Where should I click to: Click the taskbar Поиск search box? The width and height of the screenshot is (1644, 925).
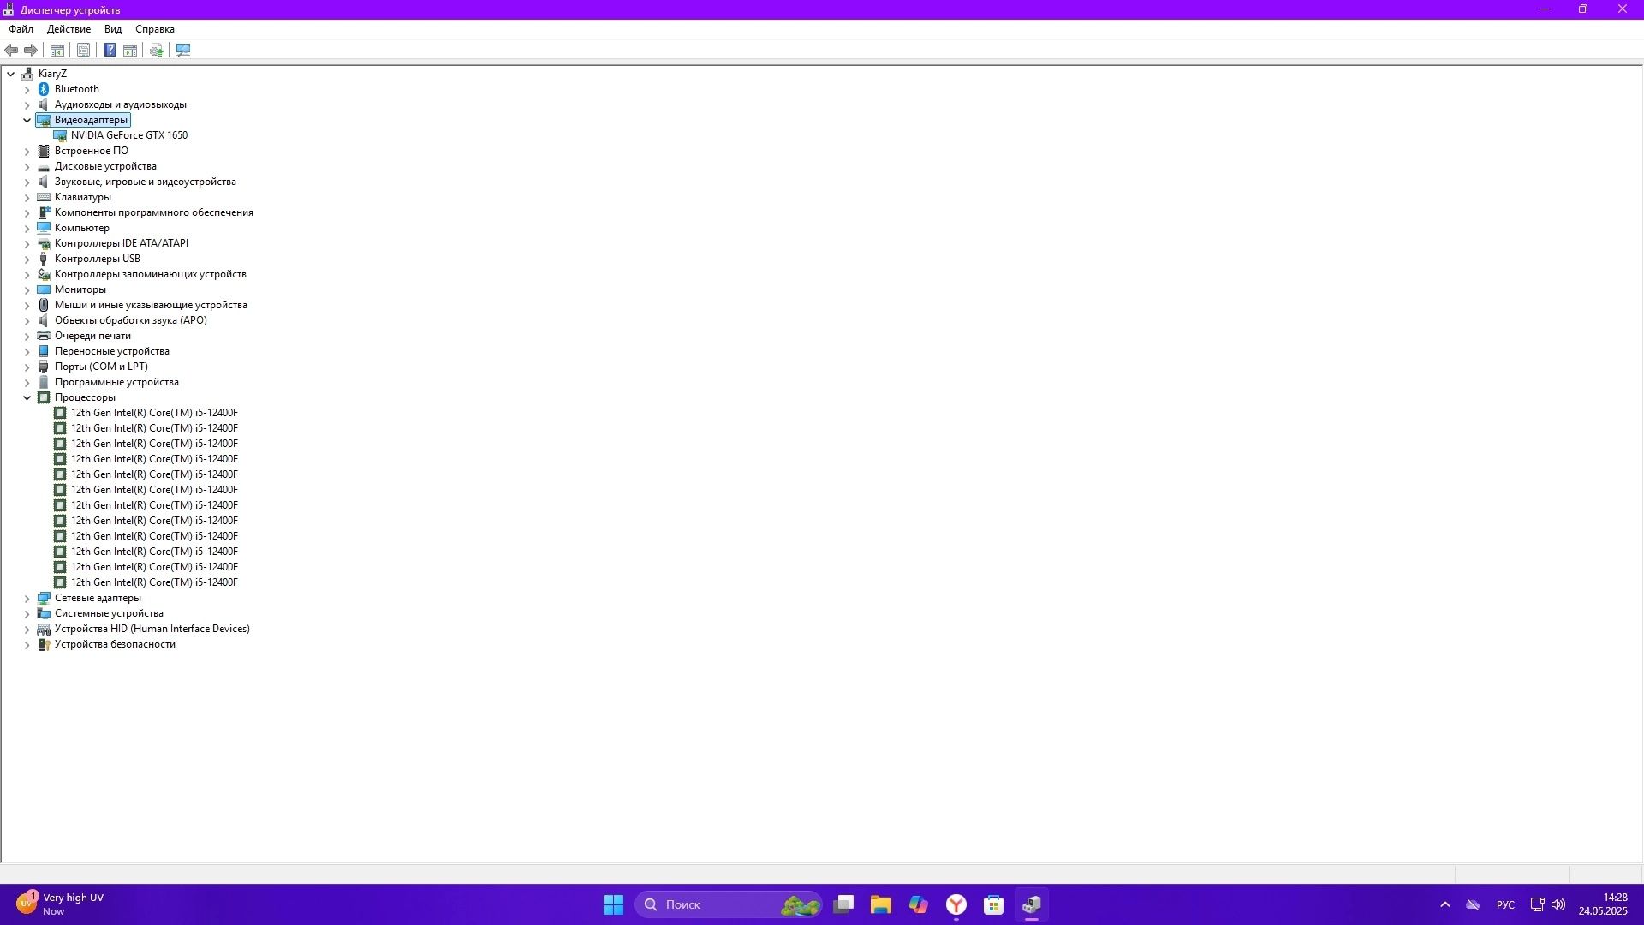pyautogui.click(x=729, y=904)
